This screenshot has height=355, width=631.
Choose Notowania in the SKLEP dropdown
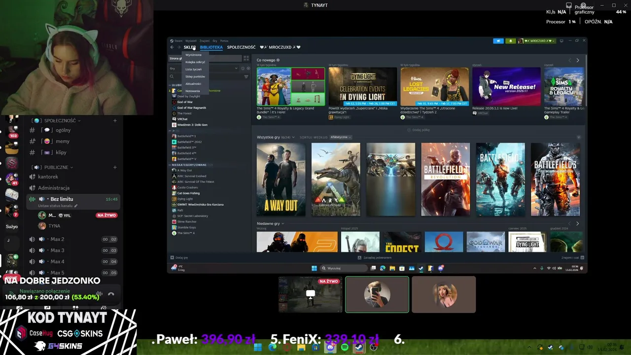(193, 91)
